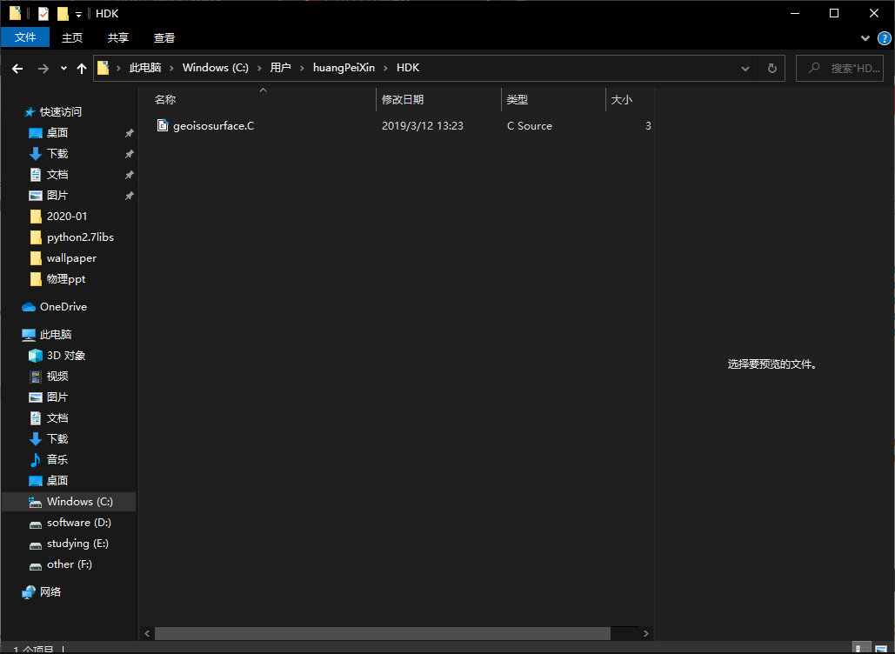Open the 2020-01 folder
The width and height of the screenshot is (895, 654).
click(67, 217)
